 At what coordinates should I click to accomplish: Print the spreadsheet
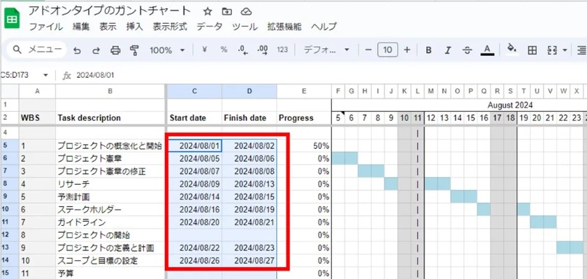[116, 50]
